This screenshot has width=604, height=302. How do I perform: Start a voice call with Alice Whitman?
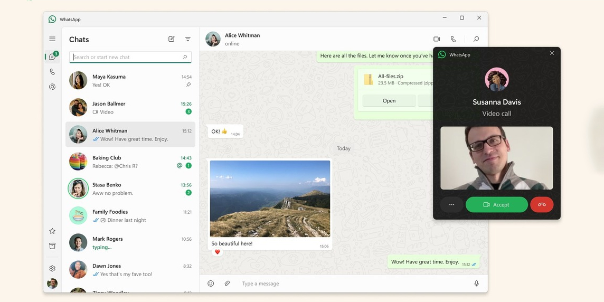pos(453,39)
